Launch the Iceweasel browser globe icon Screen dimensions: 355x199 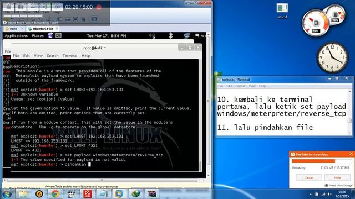(50, 35)
